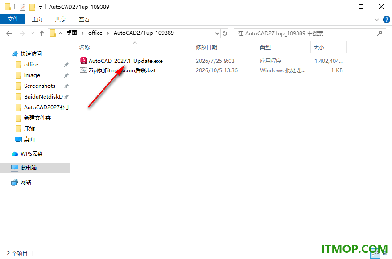Sort files by 名称 column

(85, 48)
